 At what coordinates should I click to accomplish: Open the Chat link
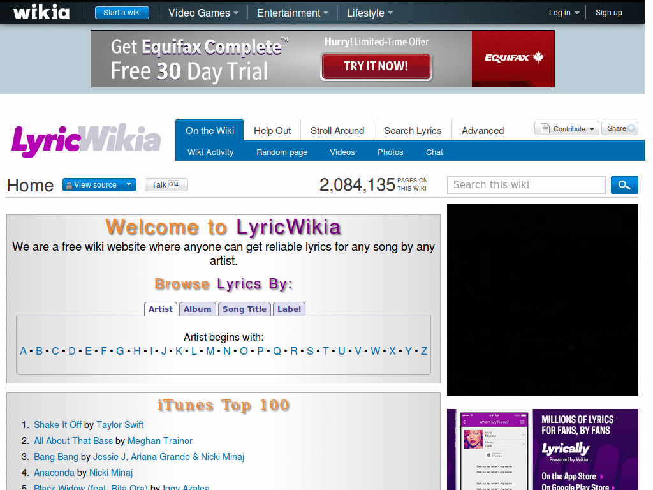(x=434, y=152)
